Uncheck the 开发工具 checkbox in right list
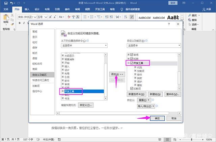The image size is (216, 142). point(132,63)
